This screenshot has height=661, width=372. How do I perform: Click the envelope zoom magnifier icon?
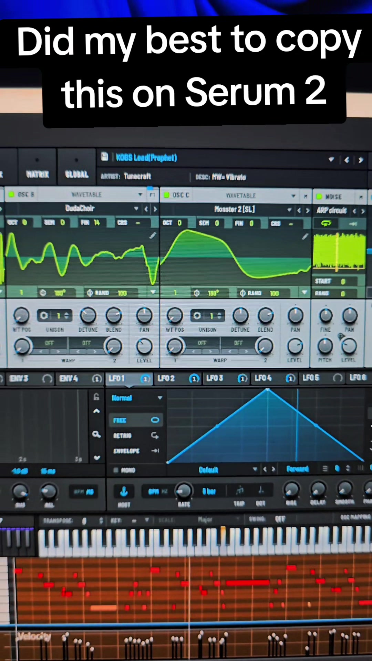click(x=96, y=434)
